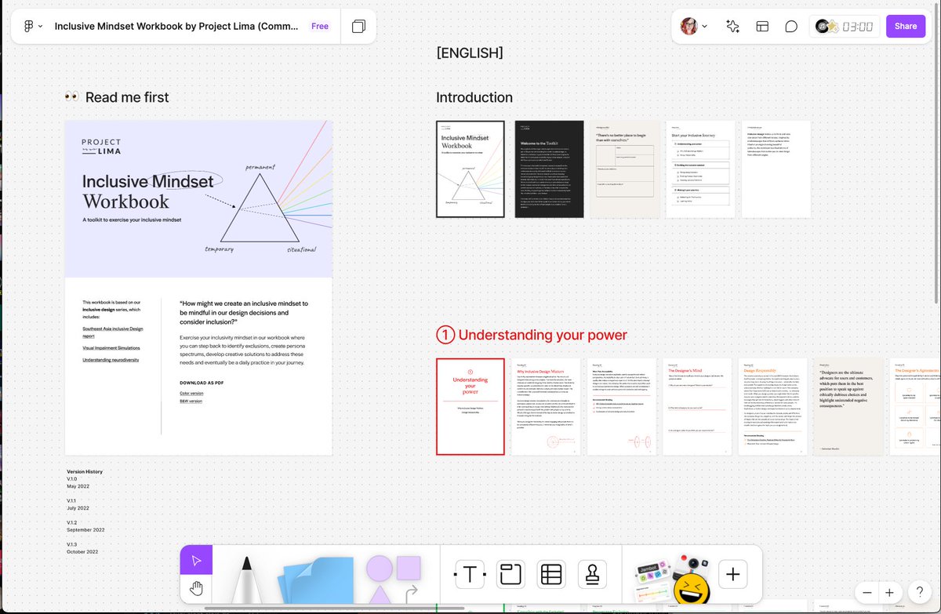Open the comments speech bubble icon
Viewport: 941px width, 614px height.
(791, 26)
